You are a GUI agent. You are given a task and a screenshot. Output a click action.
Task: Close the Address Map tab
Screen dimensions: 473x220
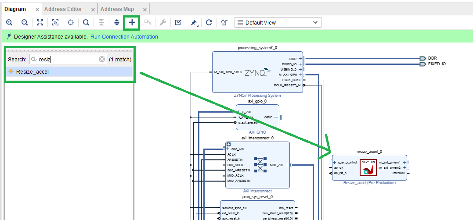tap(145, 10)
